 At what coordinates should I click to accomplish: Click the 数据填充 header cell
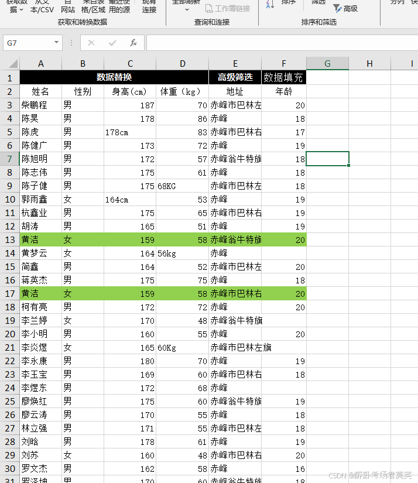click(284, 77)
